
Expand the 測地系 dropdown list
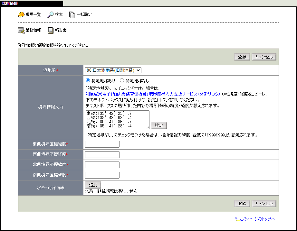113,70
